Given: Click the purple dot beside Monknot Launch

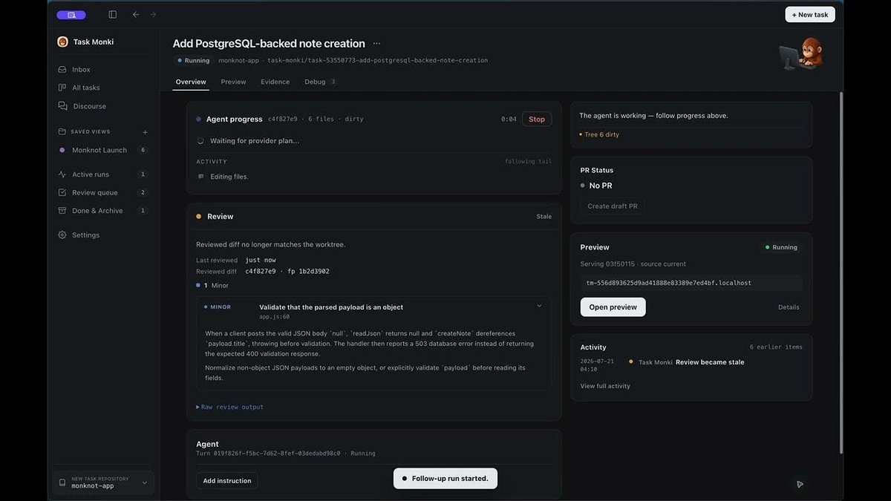Looking at the screenshot, I should (x=62, y=150).
